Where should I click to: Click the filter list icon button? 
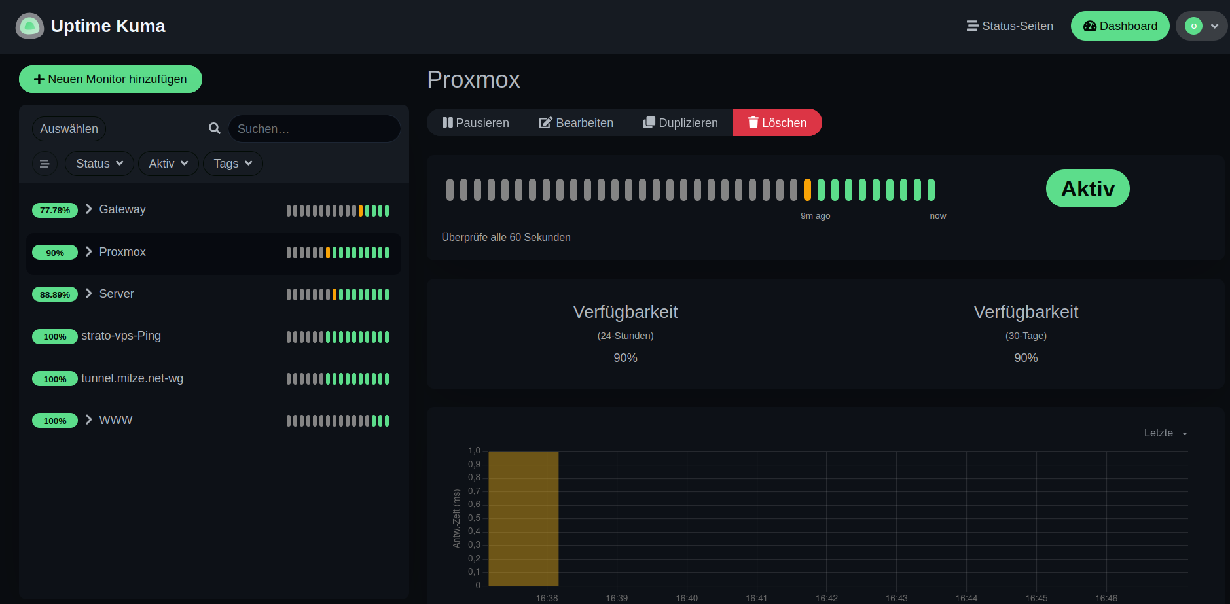[45, 164]
